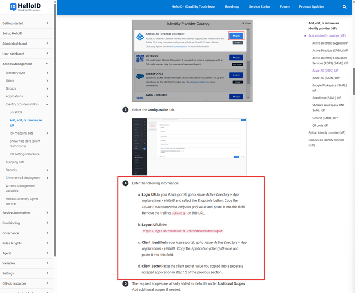Expand the Directory sync submenu

[47, 73]
